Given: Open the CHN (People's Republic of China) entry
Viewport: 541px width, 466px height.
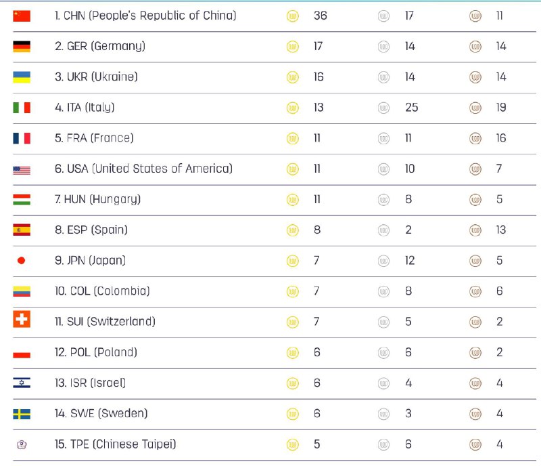Looking at the screenshot, I should click(145, 16).
